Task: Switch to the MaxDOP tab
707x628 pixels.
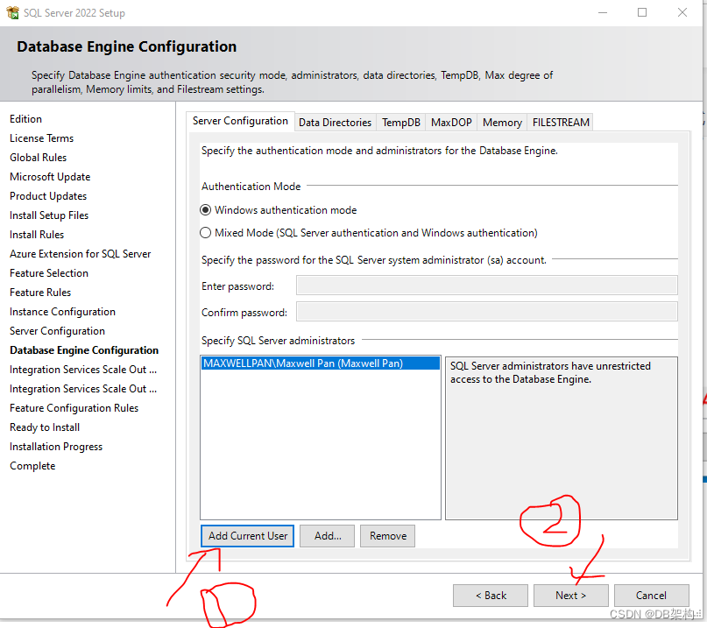Action: 450,122
